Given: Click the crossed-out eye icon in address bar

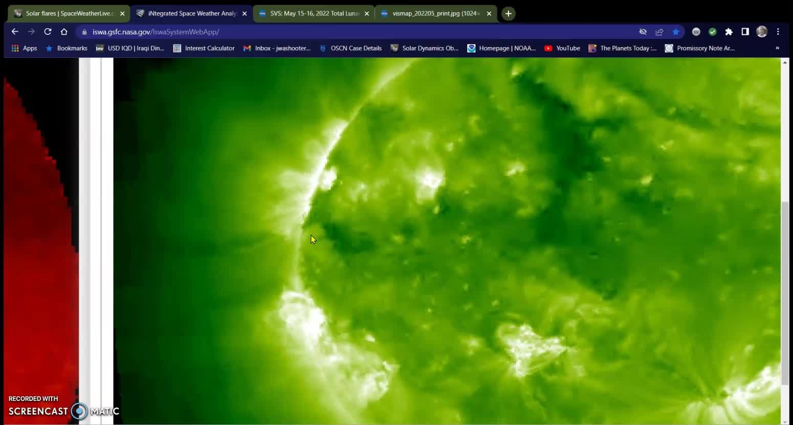Looking at the screenshot, I should click(643, 32).
